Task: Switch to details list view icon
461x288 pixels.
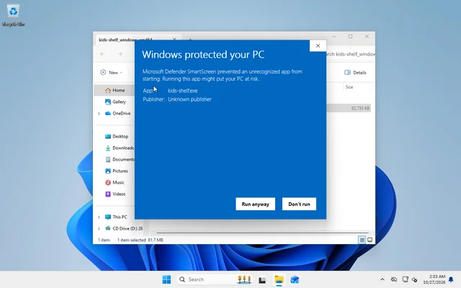Action: pos(362,240)
